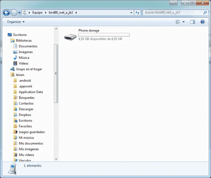Open the view options dropdown arrow
The image size is (211, 178).
[183, 22]
